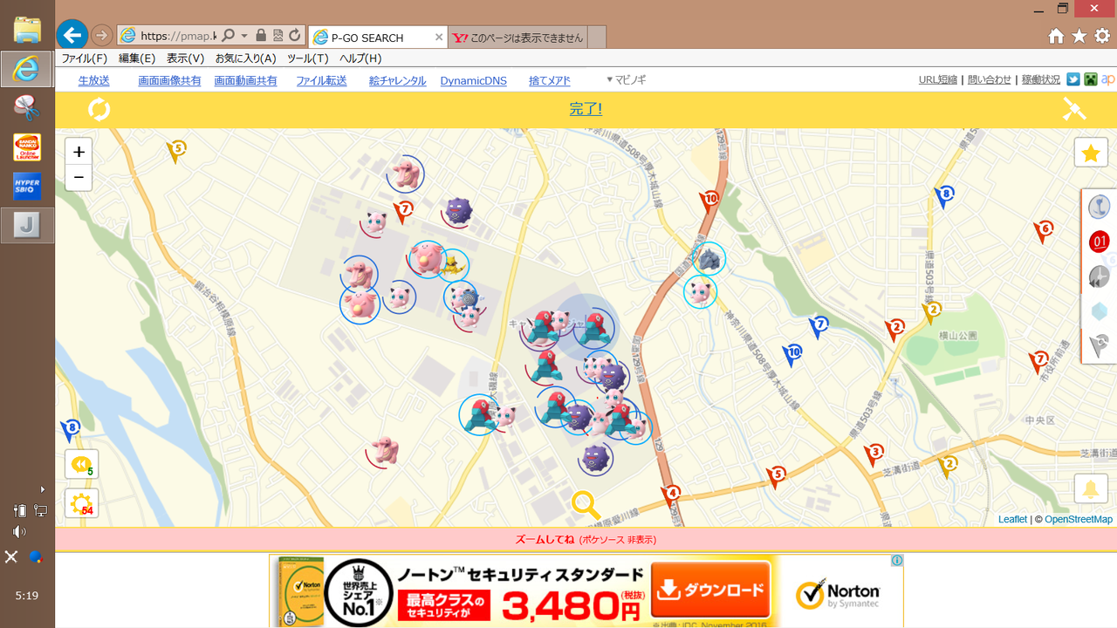Screen dimensions: 1117x628
Task: Click the red 01 circle in side panel
Action: point(1100,242)
